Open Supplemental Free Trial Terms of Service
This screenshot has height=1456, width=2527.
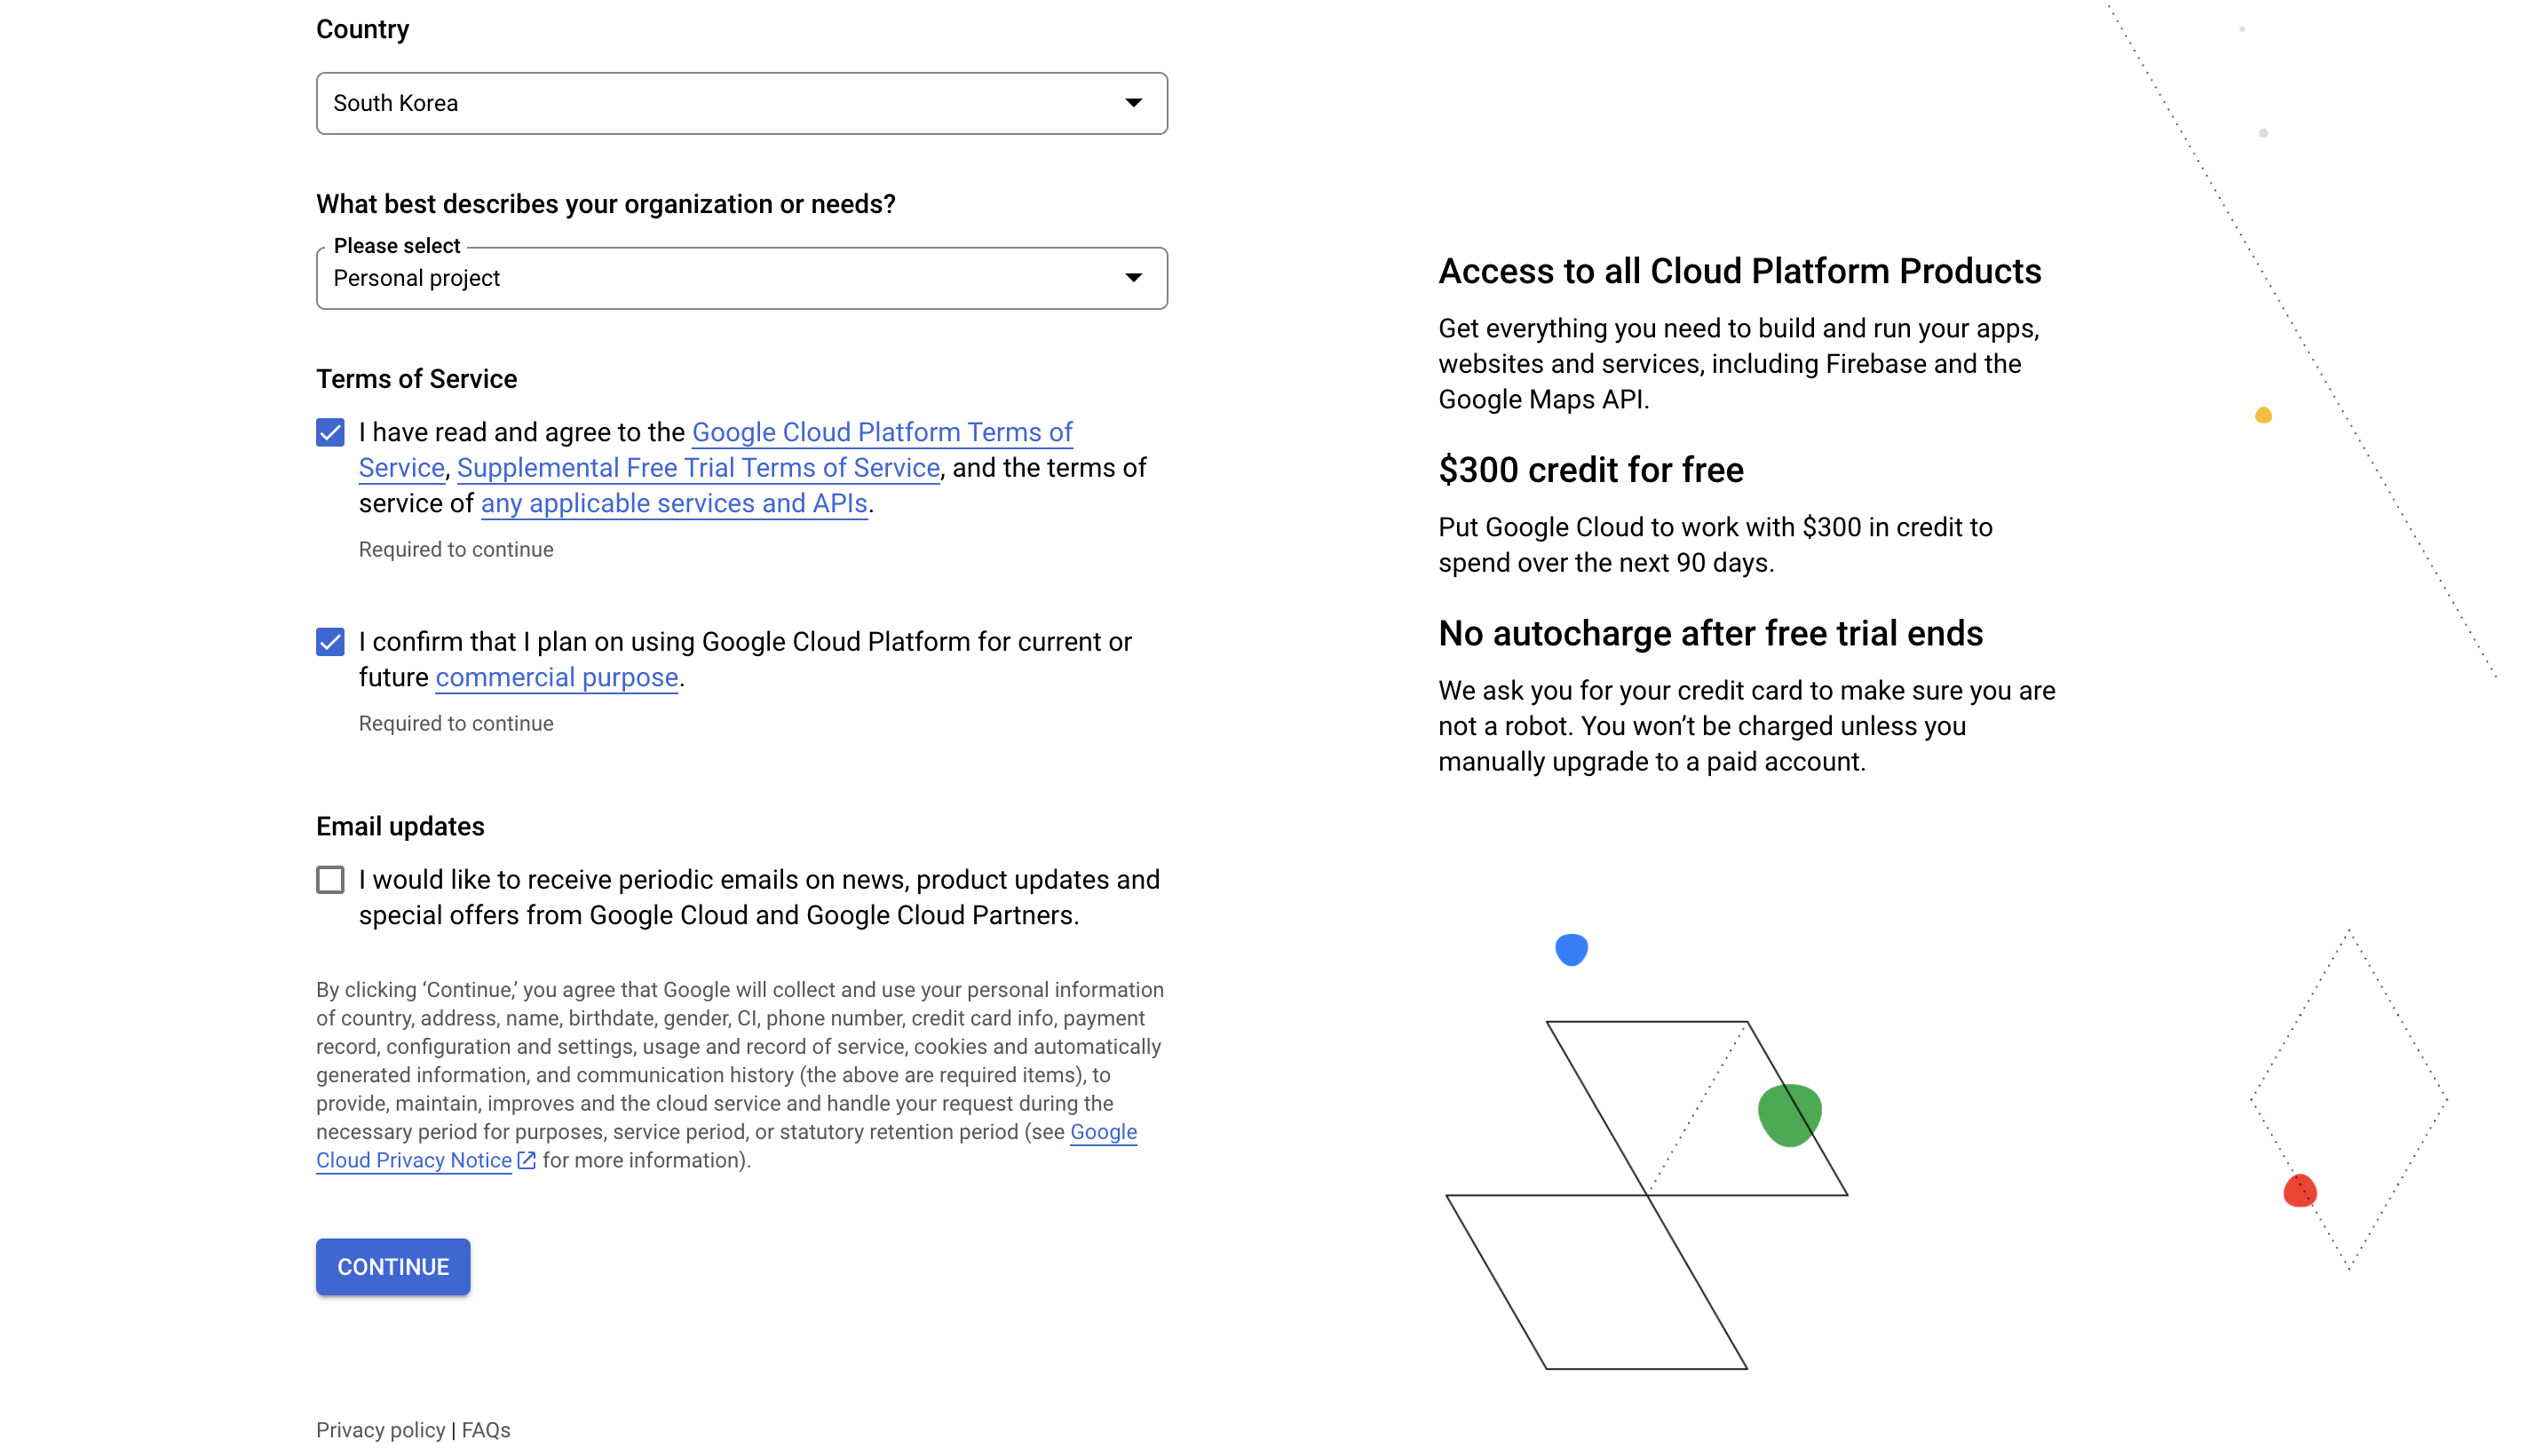pos(698,468)
